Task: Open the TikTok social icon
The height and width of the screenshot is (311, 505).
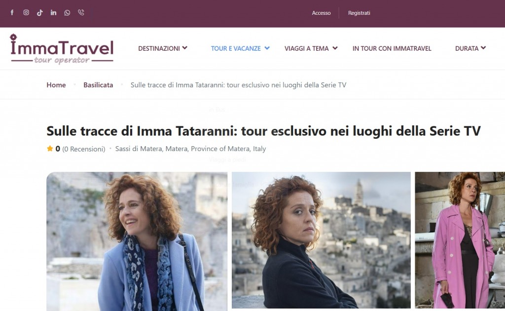Action: [39, 12]
